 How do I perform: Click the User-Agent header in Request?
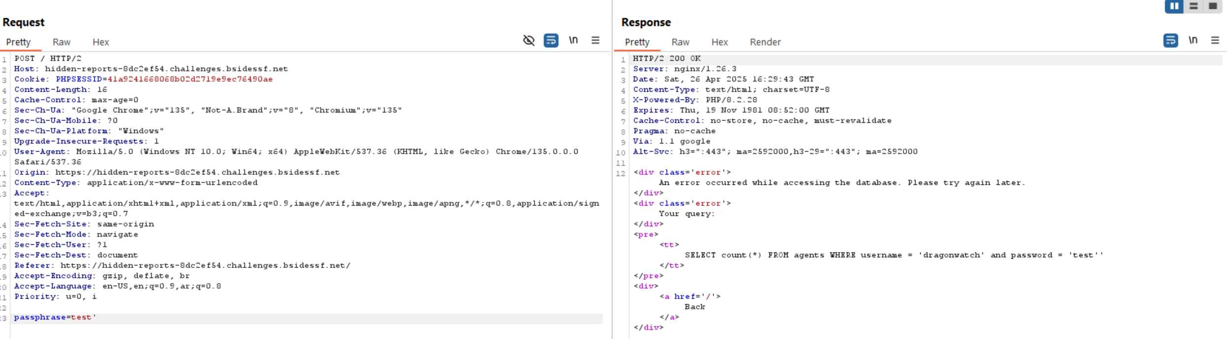(296, 157)
